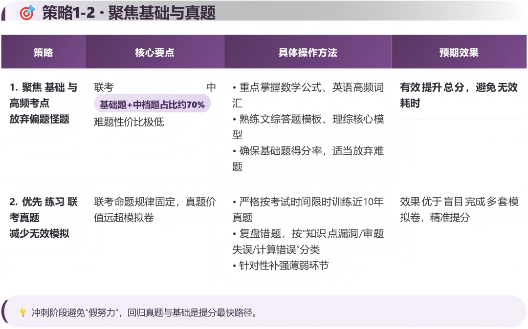Click the text 难题性价比极低
The height and width of the screenshot is (329, 528).
click(129, 122)
